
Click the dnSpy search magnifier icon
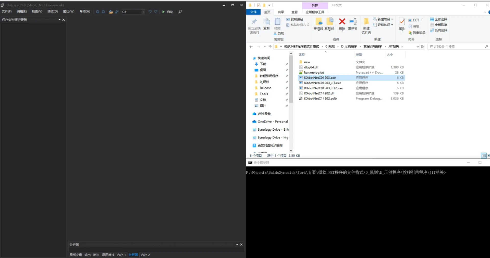[x=180, y=12]
